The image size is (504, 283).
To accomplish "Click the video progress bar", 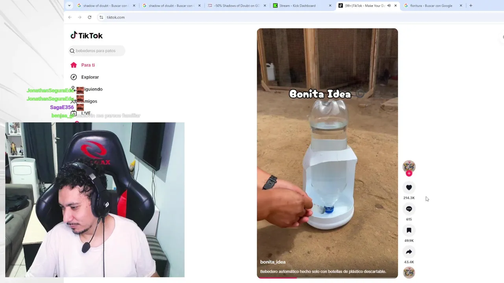I will (x=327, y=278).
